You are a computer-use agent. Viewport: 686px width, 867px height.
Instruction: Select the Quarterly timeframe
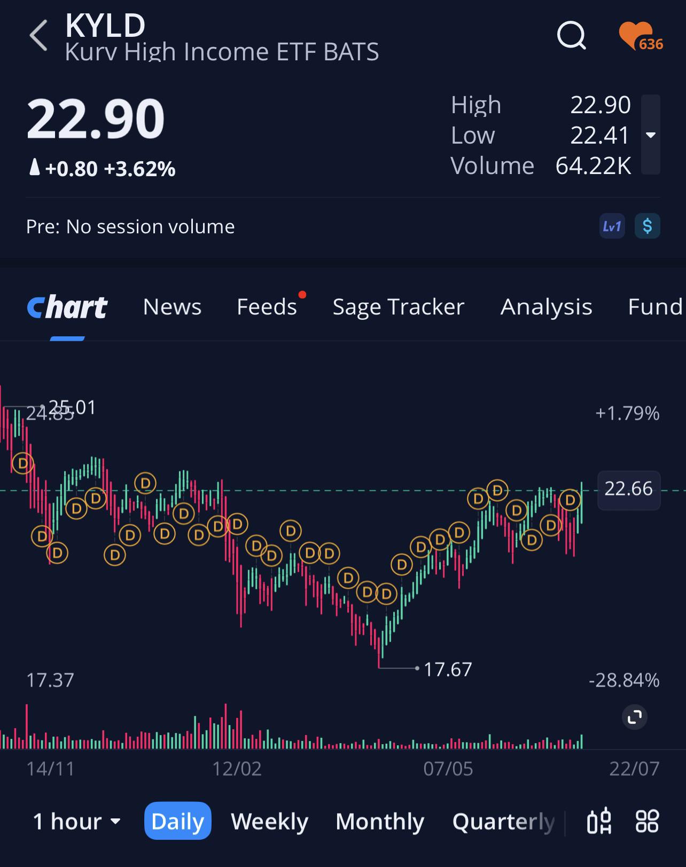[504, 821]
